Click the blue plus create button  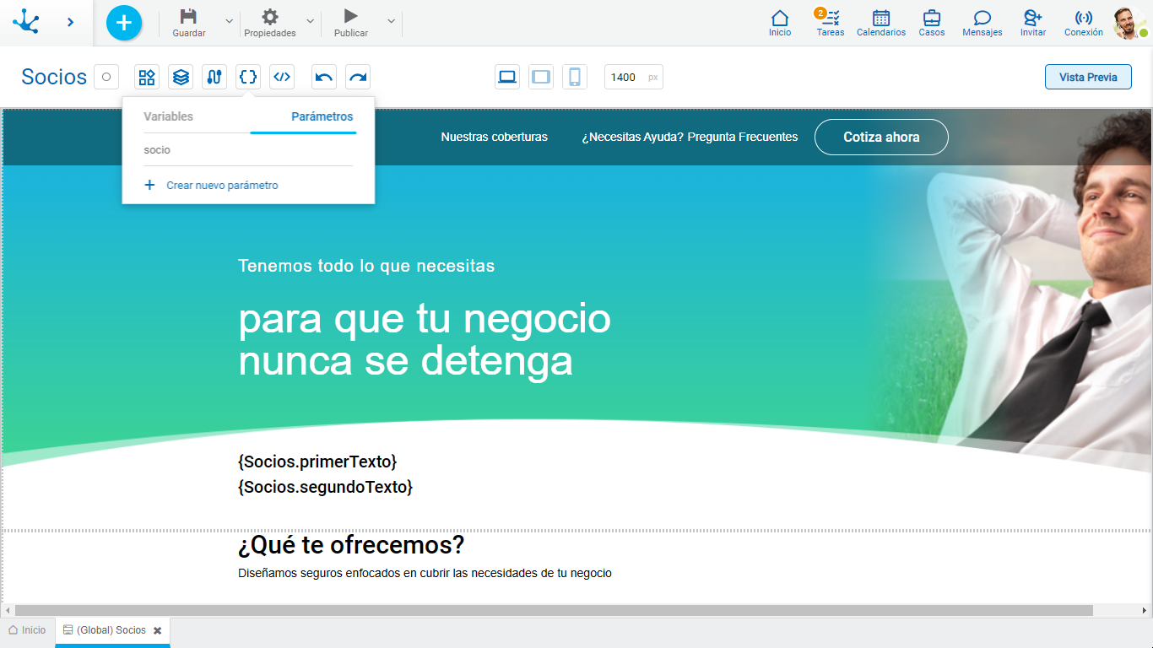pos(124,23)
